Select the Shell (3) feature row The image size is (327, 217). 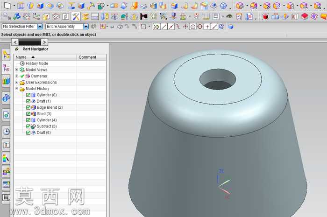tap(44, 114)
